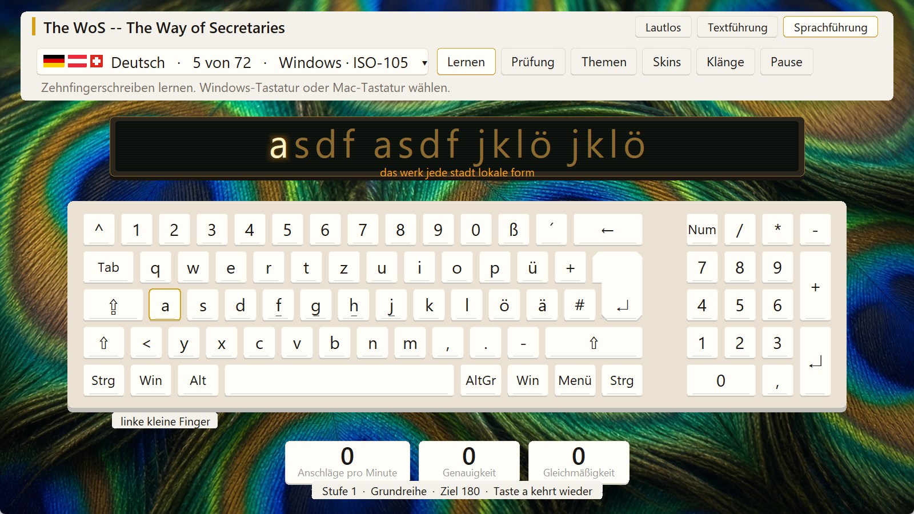Click the ß key
914x514 pixels.
coord(514,230)
